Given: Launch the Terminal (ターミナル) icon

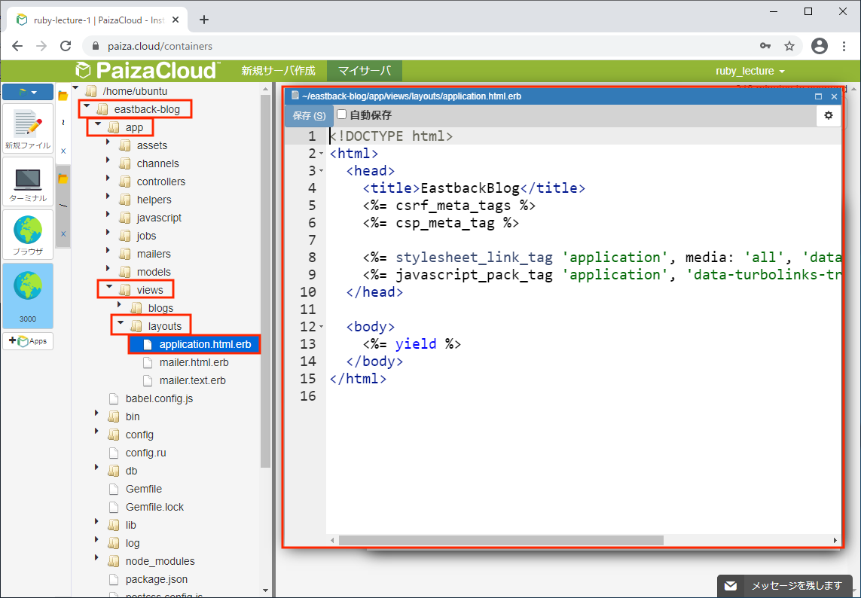Looking at the screenshot, I should [x=28, y=182].
